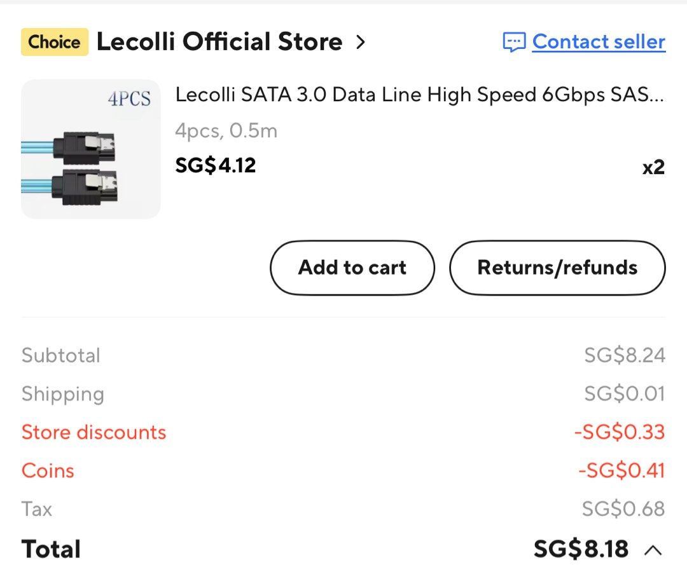
Task: Open Lecolli Official Store chevron arrow
Action: 360,42
